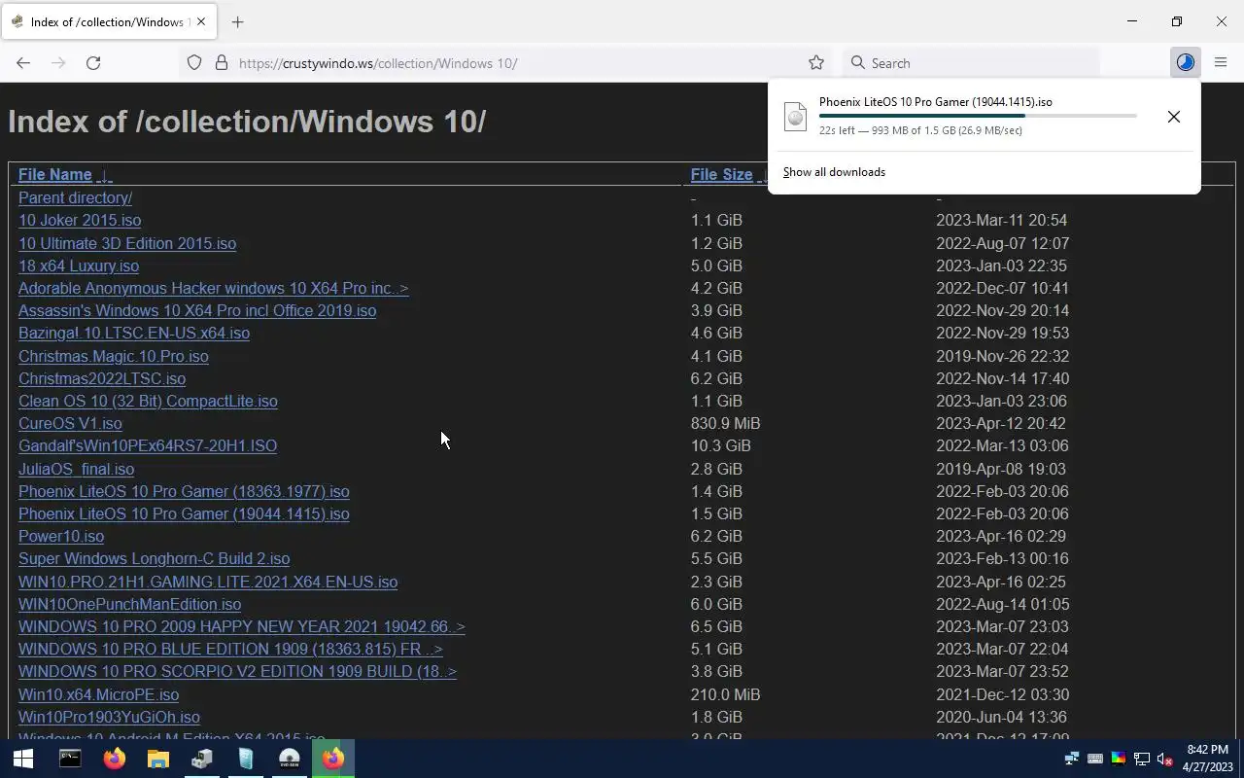Download Power10.iso
The image size is (1244, 778).
point(61,536)
